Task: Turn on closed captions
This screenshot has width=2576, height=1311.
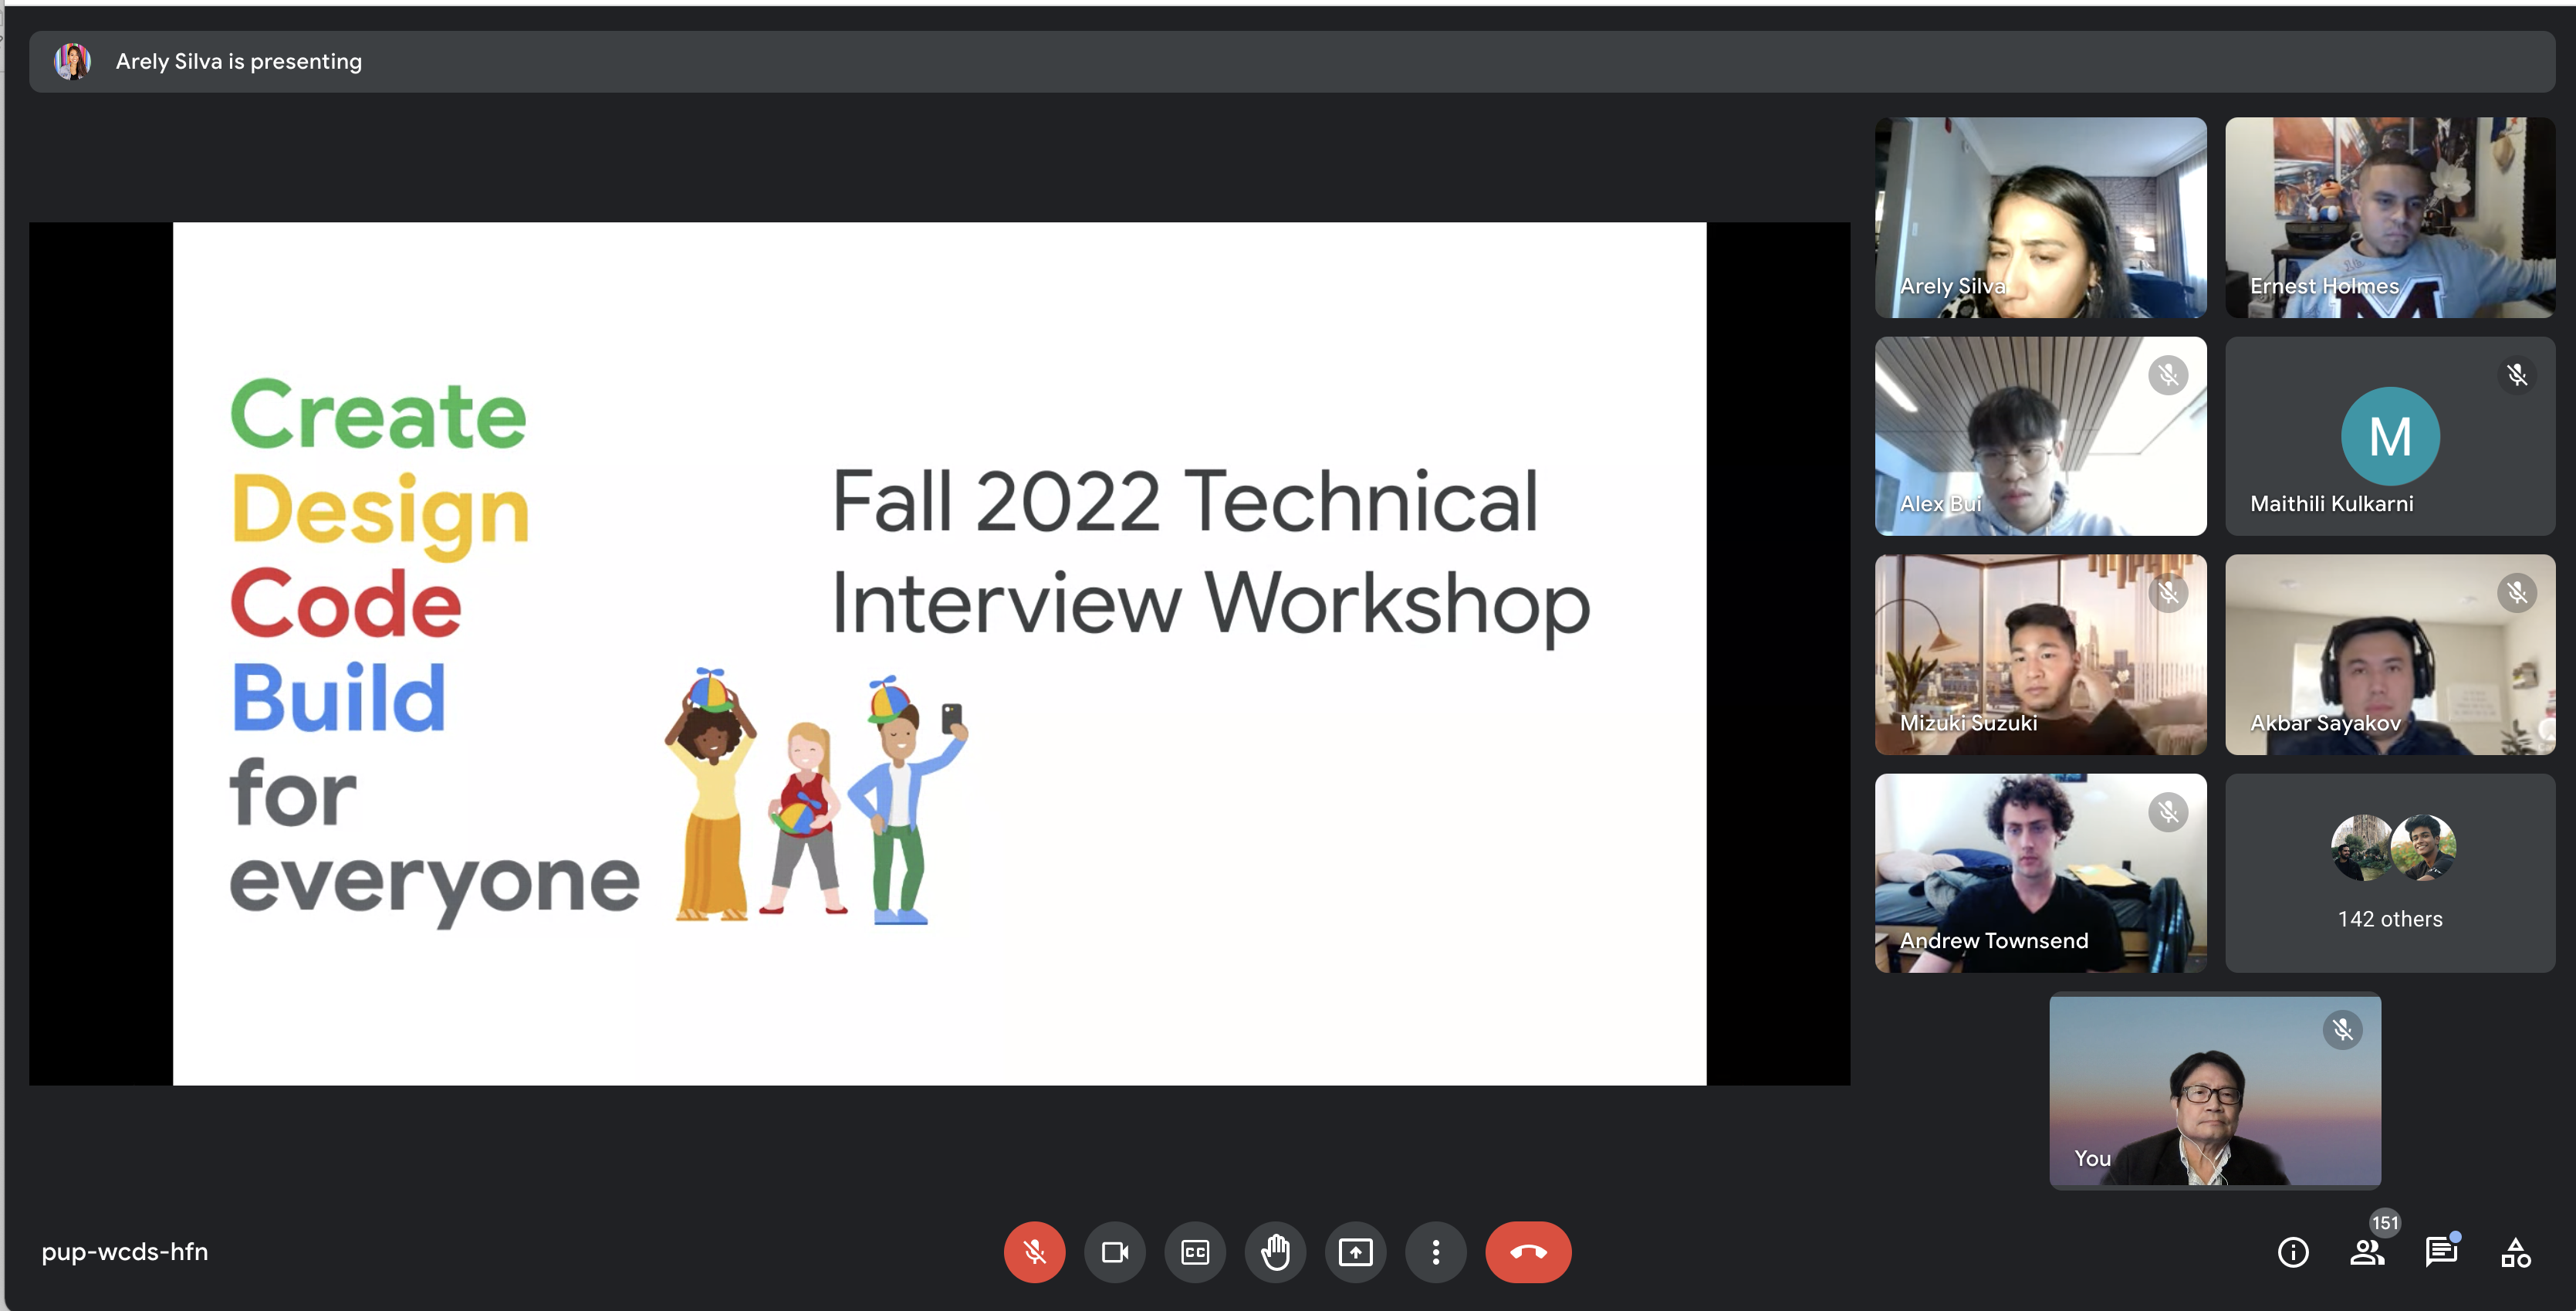Action: (1195, 1251)
